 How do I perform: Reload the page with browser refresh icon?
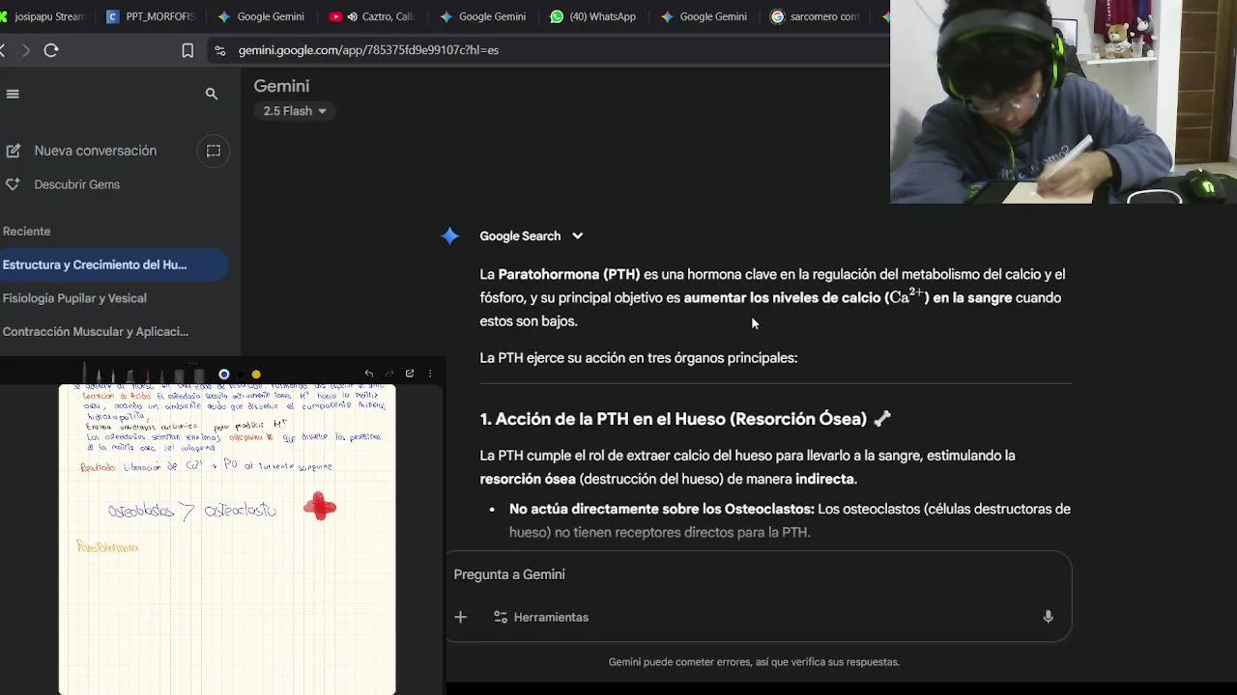tap(51, 50)
